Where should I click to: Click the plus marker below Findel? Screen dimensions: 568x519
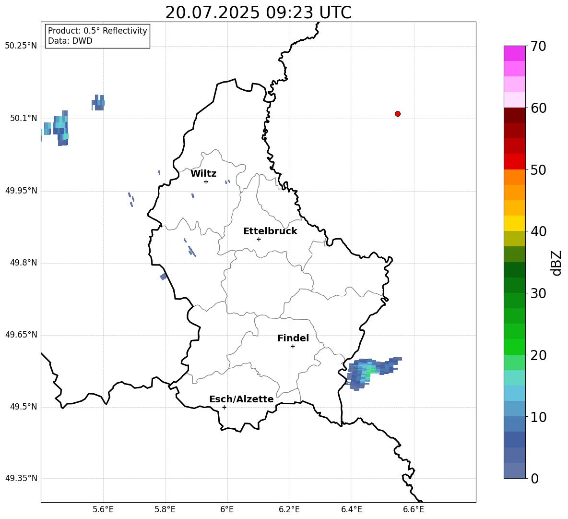click(293, 347)
